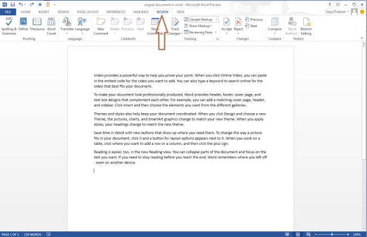
Task: Open the Thesaurus pane
Action: [37, 24]
